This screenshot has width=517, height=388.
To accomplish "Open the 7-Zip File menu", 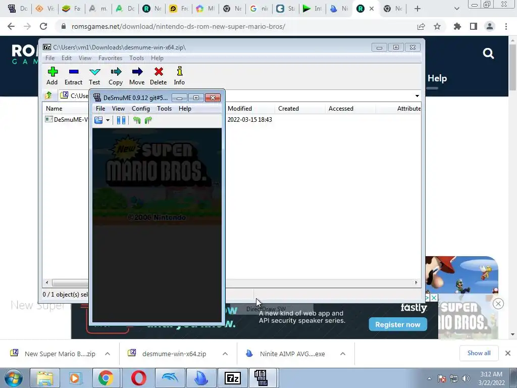I will pyautogui.click(x=50, y=58).
